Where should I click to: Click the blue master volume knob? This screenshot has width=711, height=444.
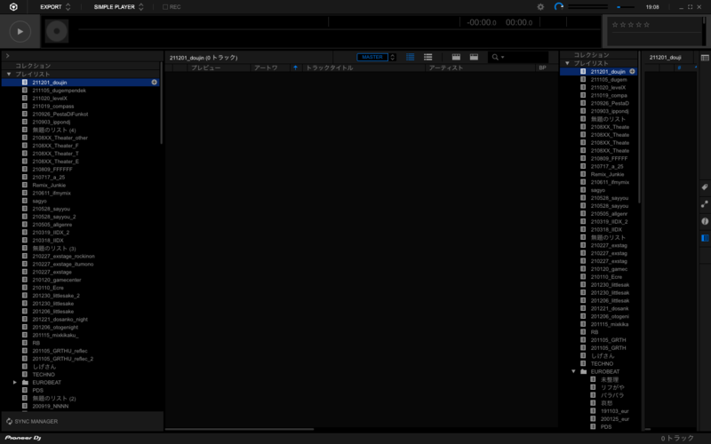pos(559,6)
